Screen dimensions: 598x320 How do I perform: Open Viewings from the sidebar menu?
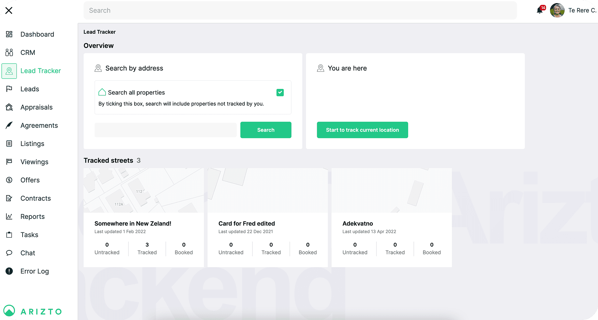point(34,162)
